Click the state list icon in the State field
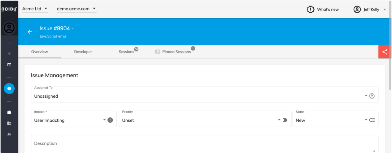 tap(372, 120)
